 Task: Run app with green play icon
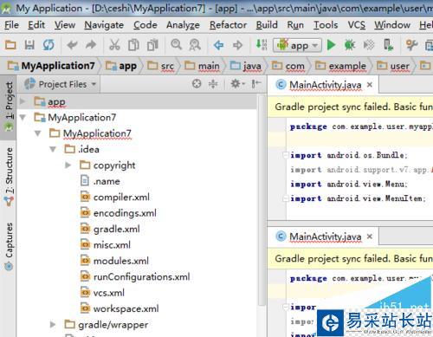331,45
